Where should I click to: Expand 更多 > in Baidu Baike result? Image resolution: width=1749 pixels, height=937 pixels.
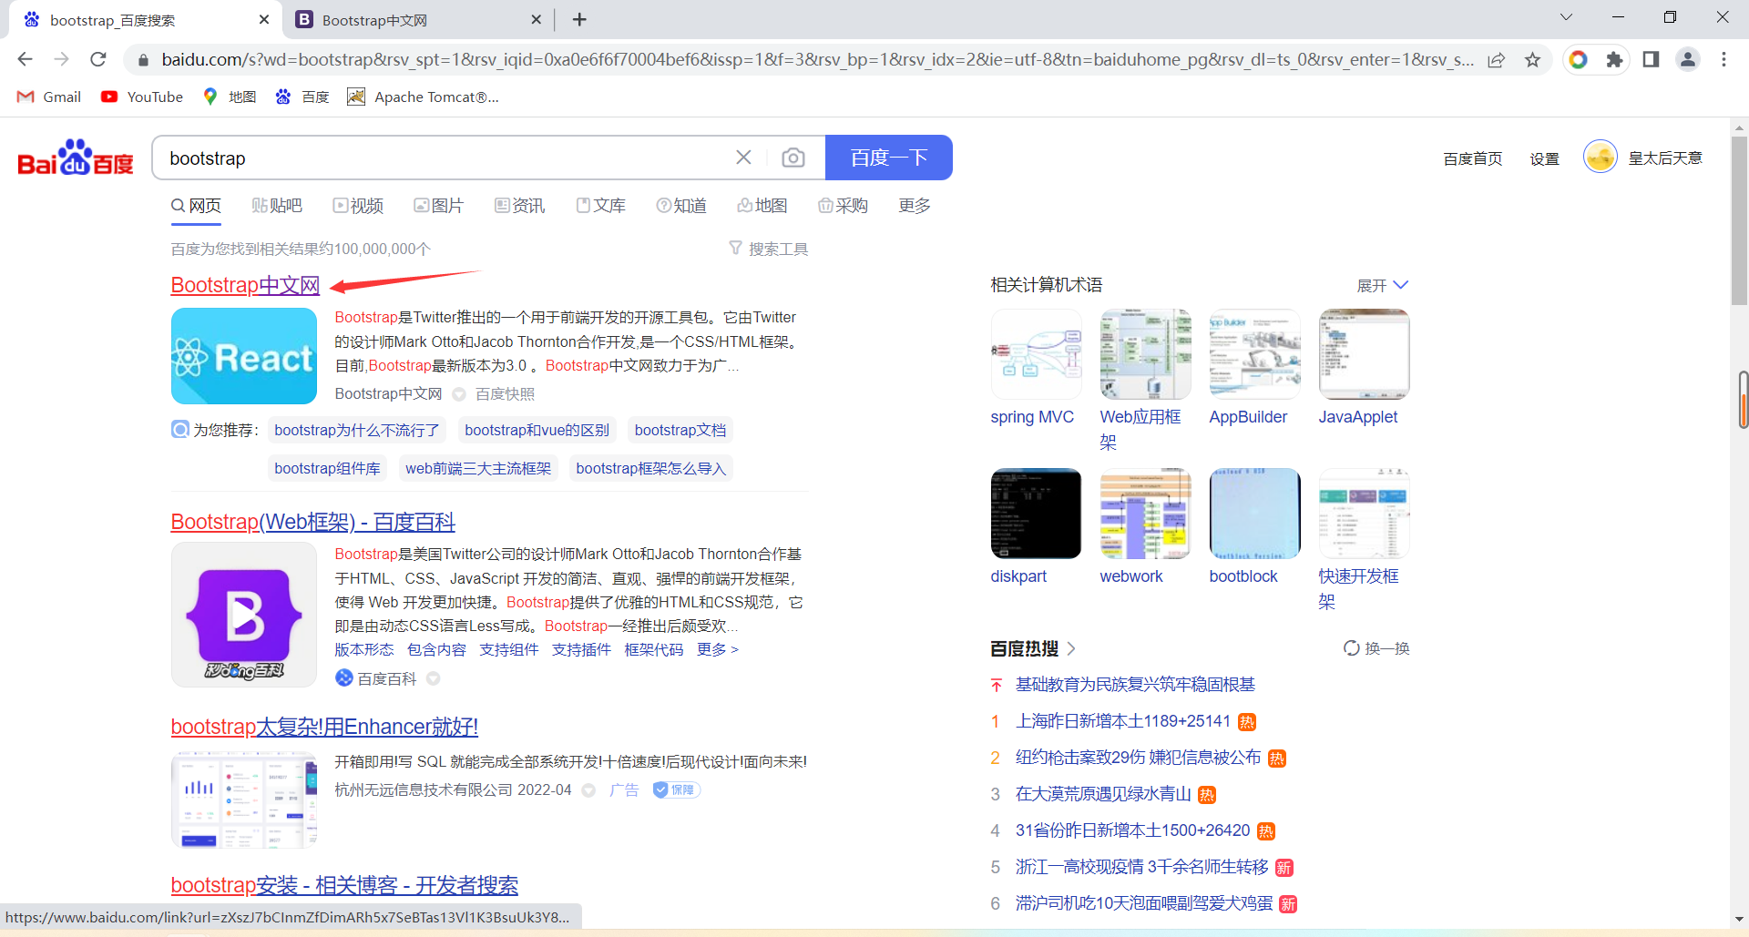[x=718, y=649]
